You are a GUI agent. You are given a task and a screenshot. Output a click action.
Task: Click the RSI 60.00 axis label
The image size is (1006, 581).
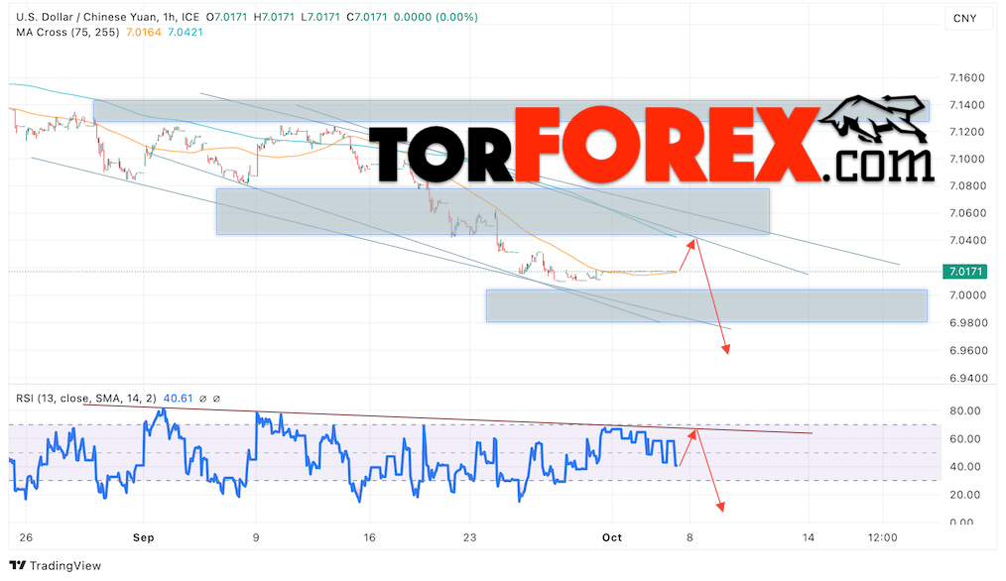coord(965,438)
